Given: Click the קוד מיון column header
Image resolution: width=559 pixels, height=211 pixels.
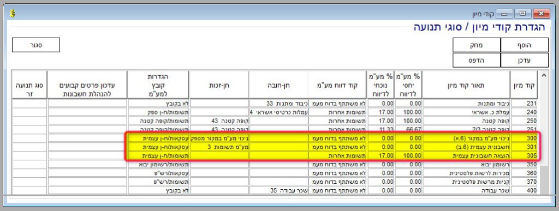Looking at the screenshot, I should coord(524,85).
